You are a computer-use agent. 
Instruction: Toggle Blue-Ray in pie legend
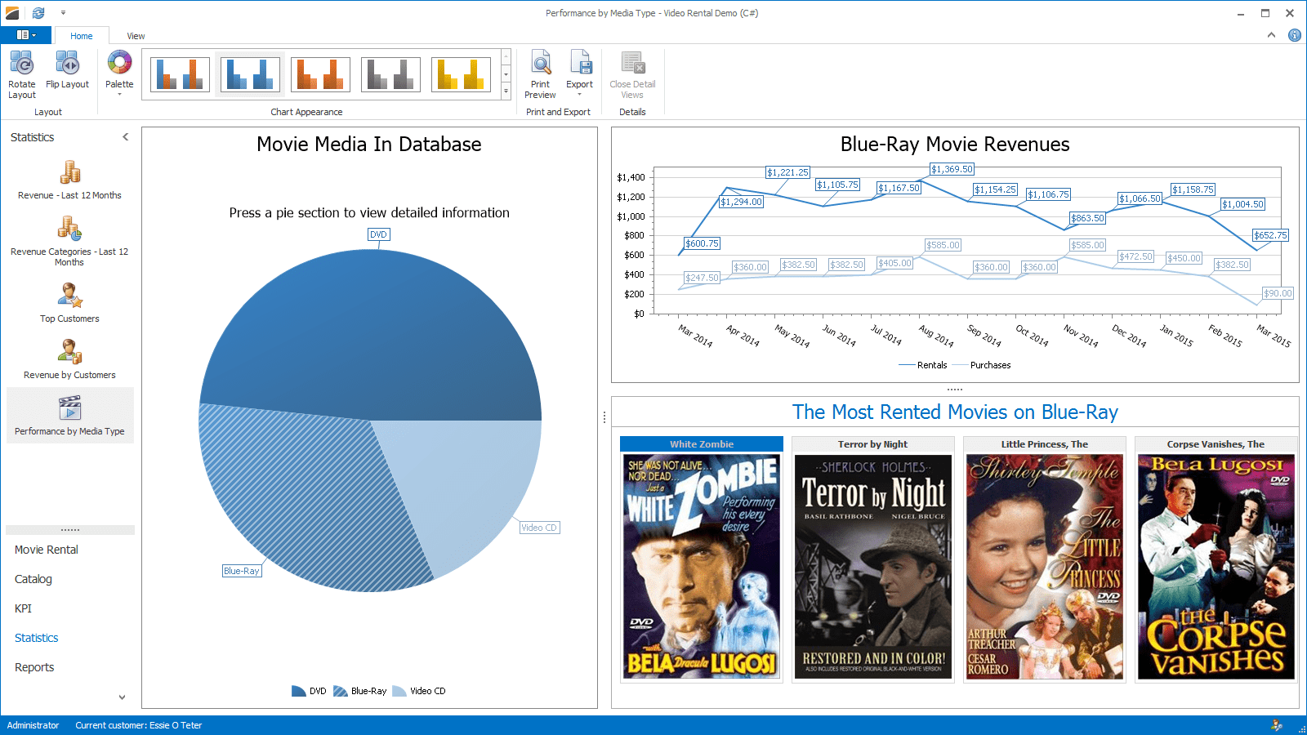pos(359,691)
